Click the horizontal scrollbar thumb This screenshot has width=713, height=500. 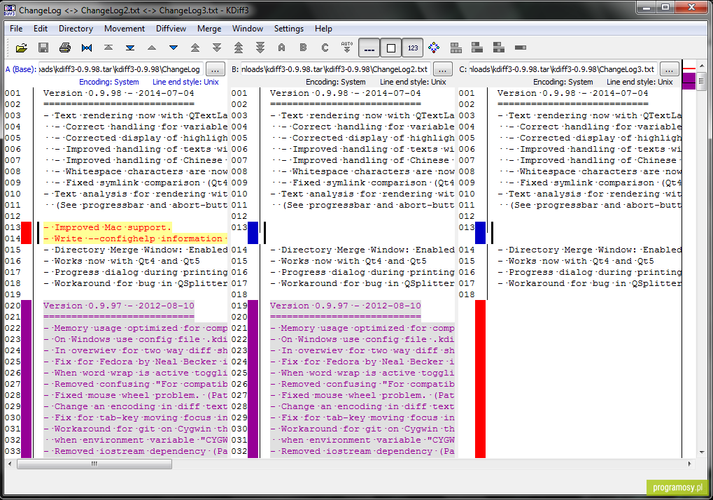(x=94, y=464)
